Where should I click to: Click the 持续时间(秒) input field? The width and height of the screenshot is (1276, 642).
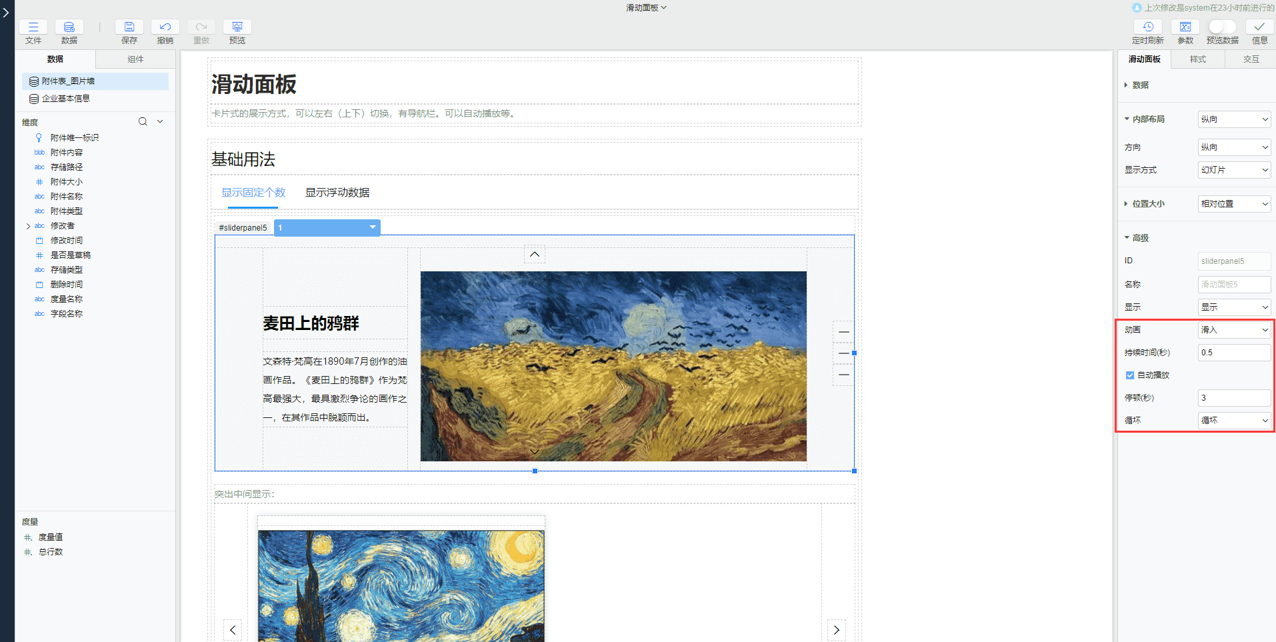tap(1234, 353)
